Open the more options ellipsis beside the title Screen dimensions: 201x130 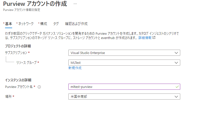tap(75, 4)
